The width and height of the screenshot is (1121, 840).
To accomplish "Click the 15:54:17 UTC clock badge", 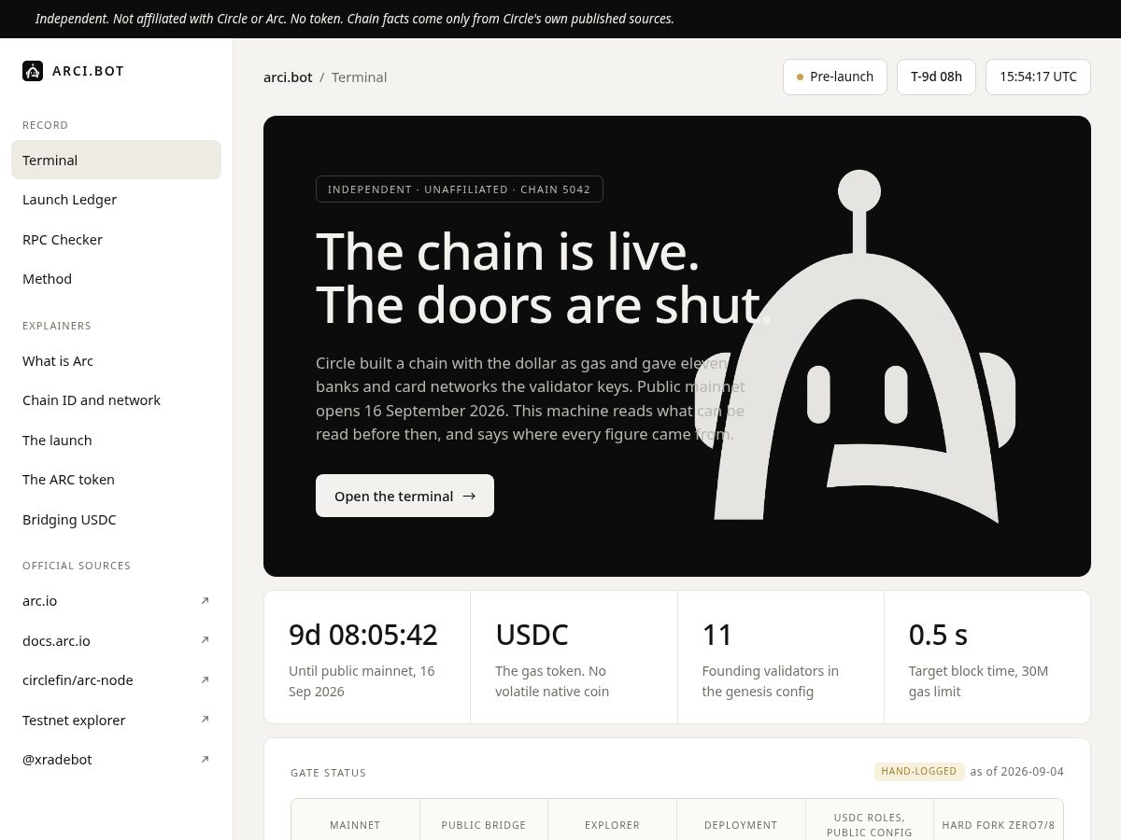I will 1038,77.
